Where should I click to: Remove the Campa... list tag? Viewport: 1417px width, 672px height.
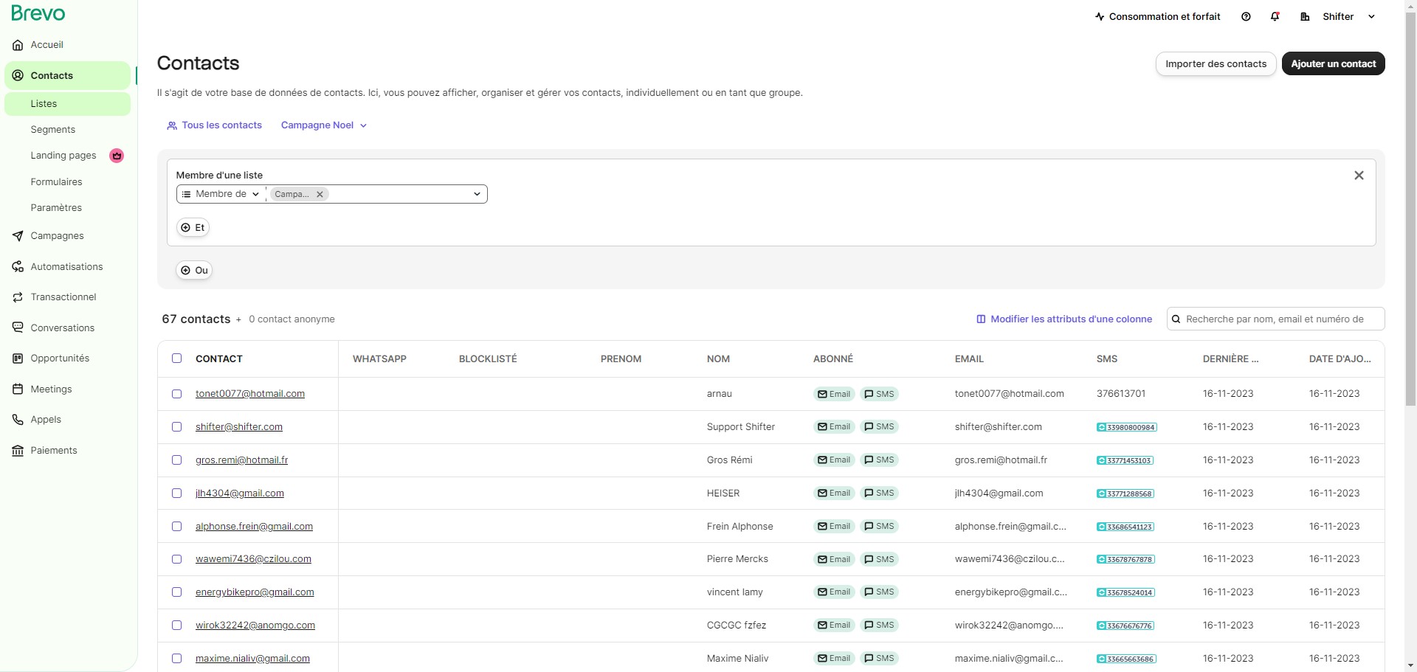[x=320, y=194]
